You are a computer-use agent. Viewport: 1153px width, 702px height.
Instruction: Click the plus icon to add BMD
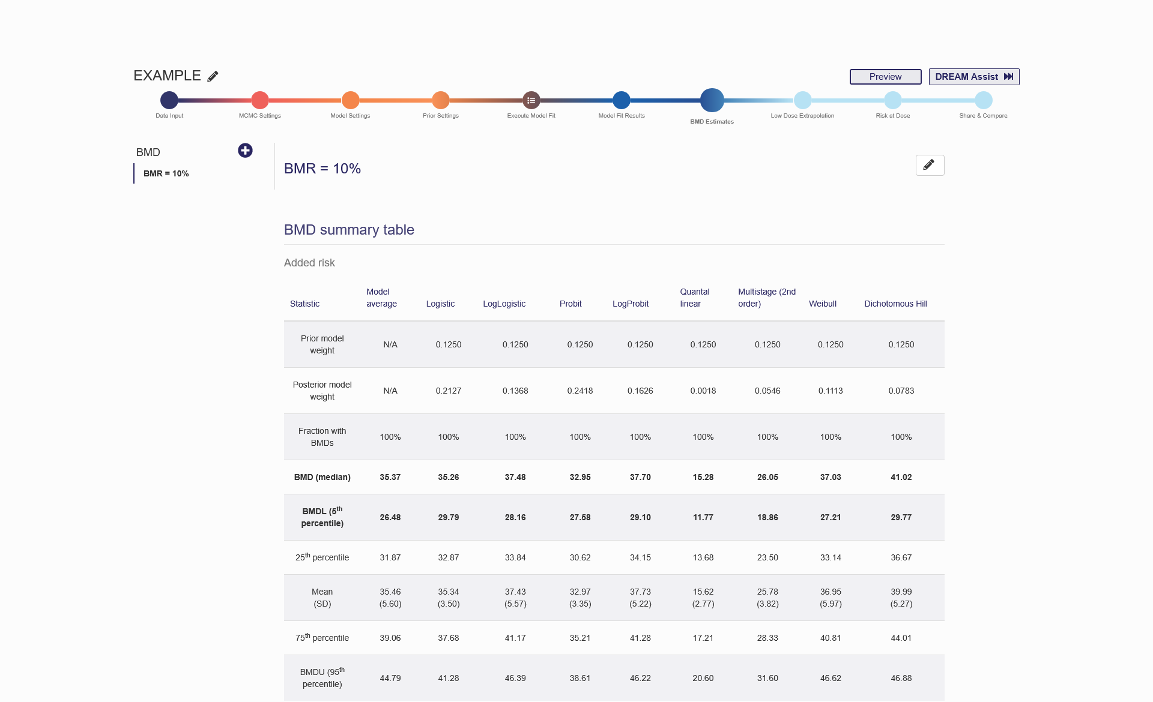tap(245, 151)
